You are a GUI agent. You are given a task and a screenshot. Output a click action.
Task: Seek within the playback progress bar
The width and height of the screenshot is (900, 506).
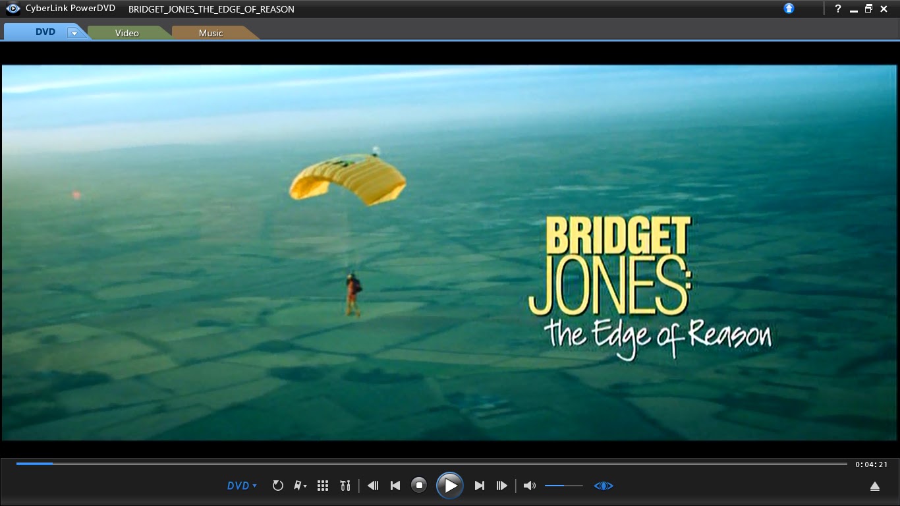point(432,464)
